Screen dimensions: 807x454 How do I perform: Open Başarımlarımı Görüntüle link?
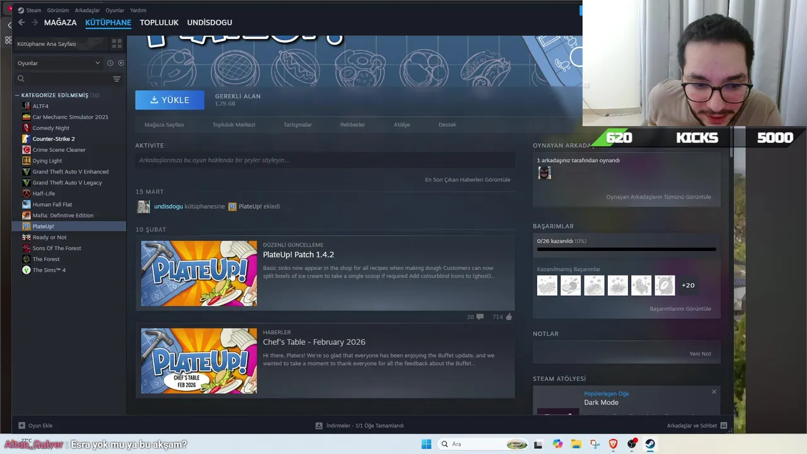[680, 309]
